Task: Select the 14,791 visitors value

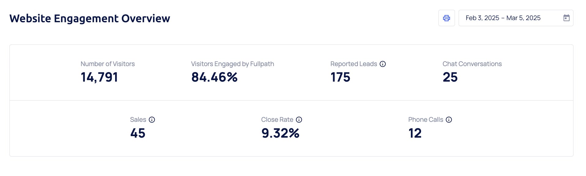Action: (99, 77)
